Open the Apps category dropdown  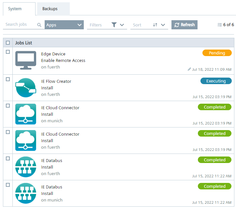tap(64, 25)
